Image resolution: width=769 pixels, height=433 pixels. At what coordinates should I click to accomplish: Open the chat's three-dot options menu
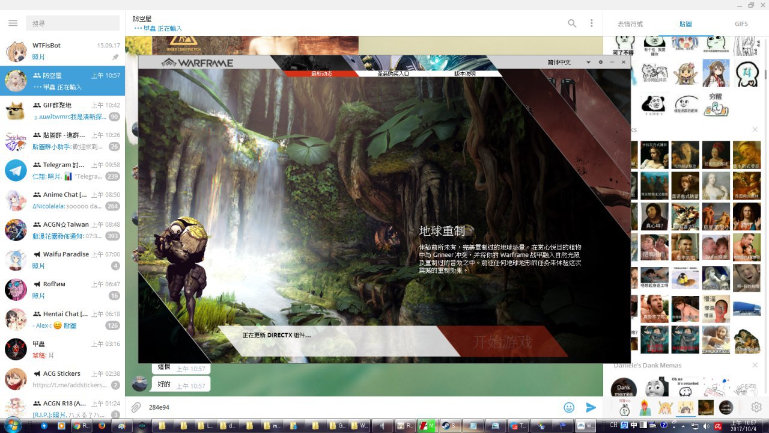click(x=591, y=23)
